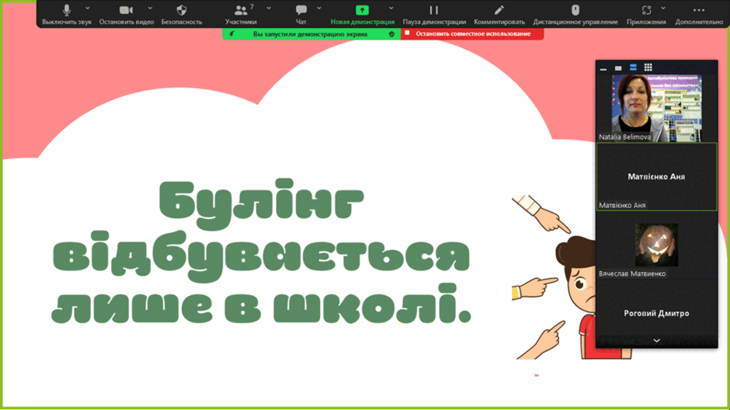Viewport: 730px width, 410px height.
Task: Select Матвієнко Аня participant tile
Action: click(x=656, y=177)
